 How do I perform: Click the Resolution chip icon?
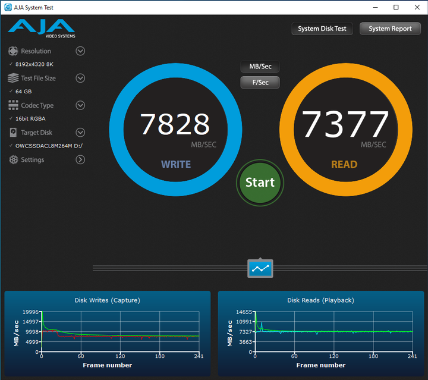[x=13, y=51]
